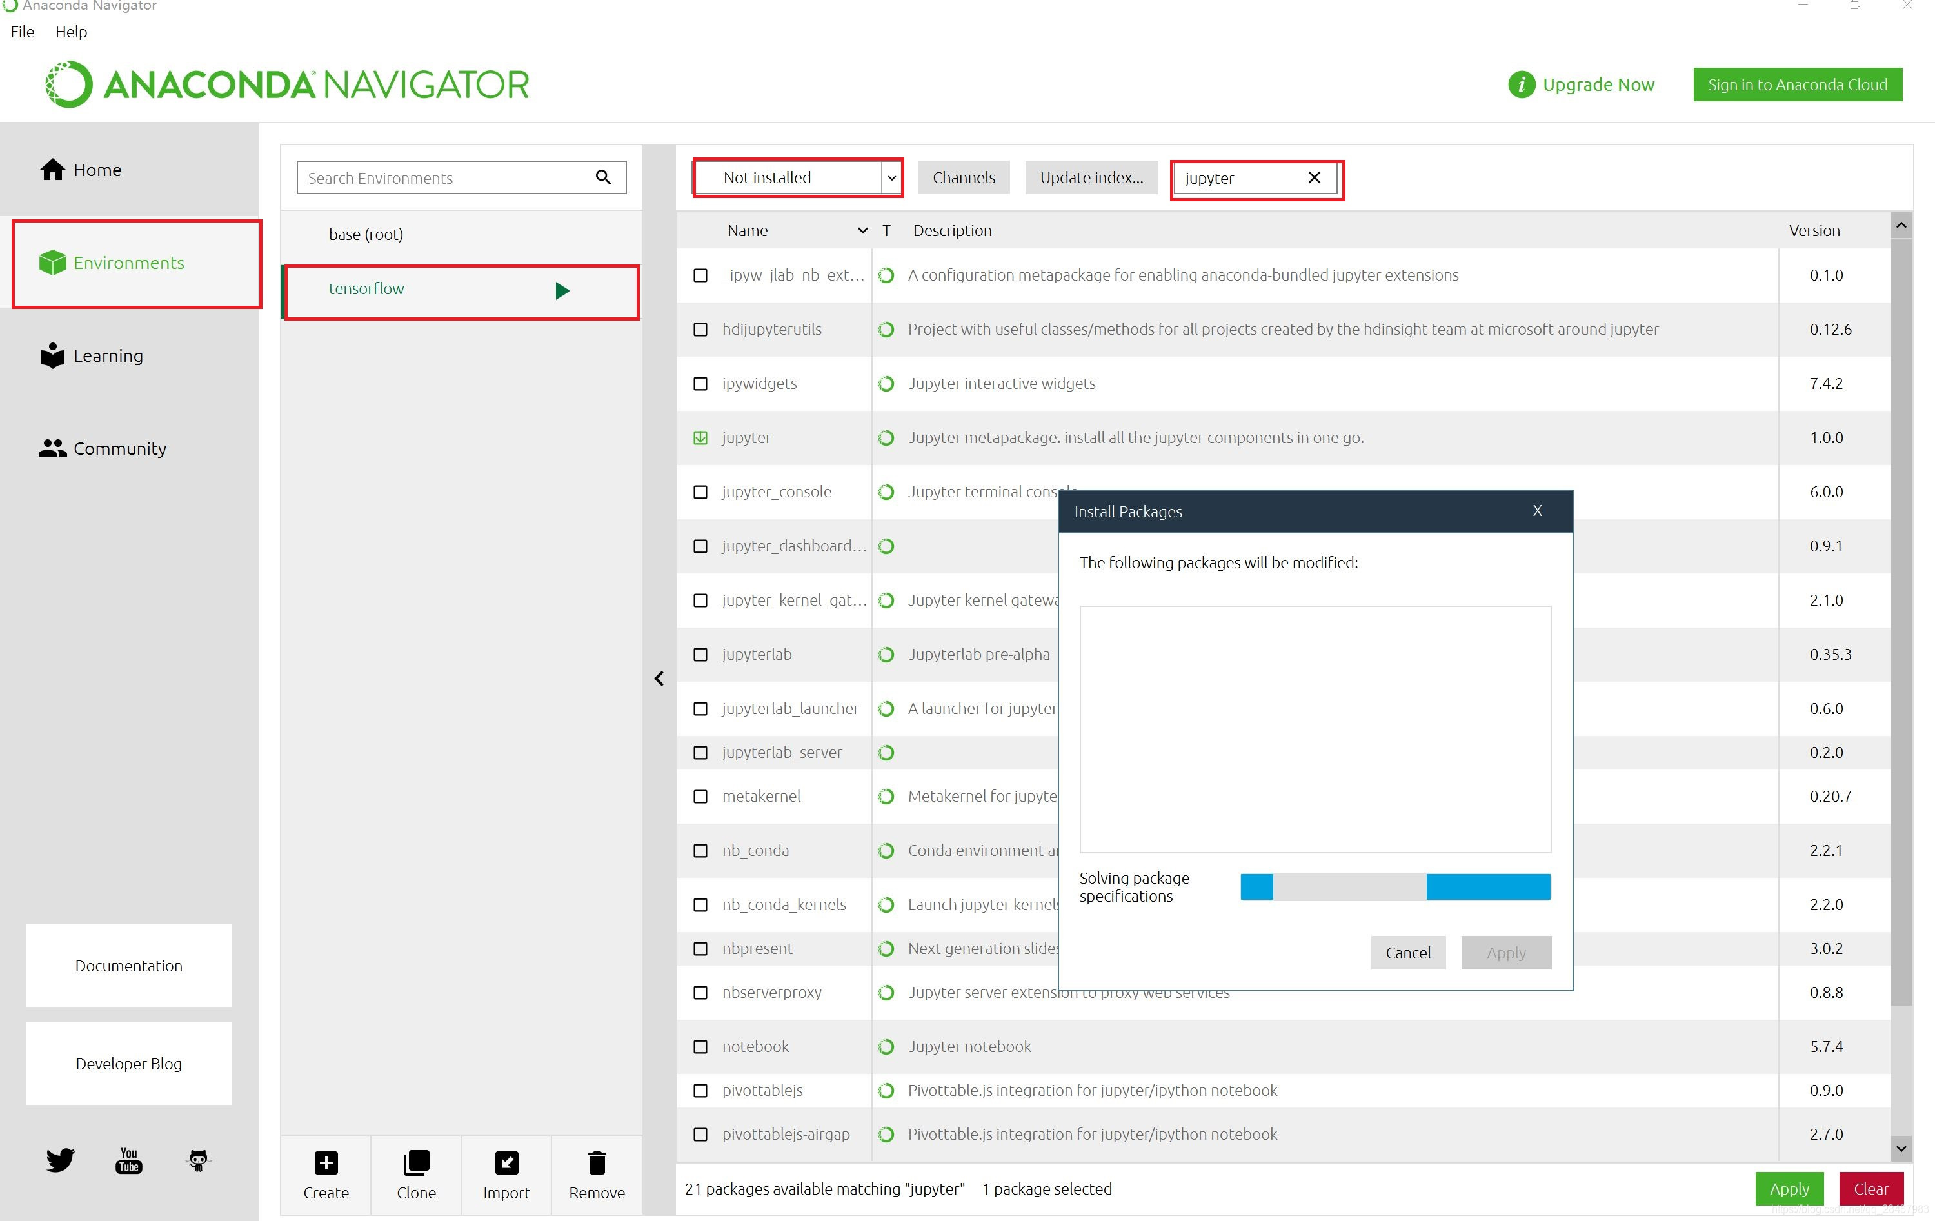Image resolution: width=1935 pixels, height=1221 pixels.
Task: Clone the selected environment
Action: click(416, 1175)
